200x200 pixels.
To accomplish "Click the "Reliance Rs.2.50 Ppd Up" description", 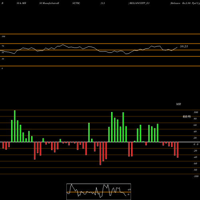I will pos(185,3).
